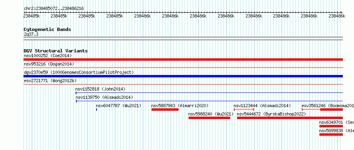The height and width of the screenshot is (150, 354).
Task: Open the nsv1000252 (Coe2014) variant label
Action: [48, 56]
